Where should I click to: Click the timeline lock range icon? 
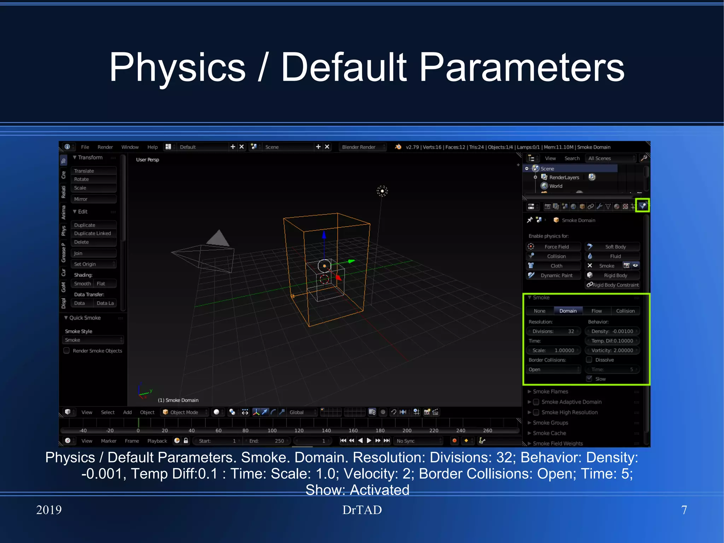tap(186, 441)
